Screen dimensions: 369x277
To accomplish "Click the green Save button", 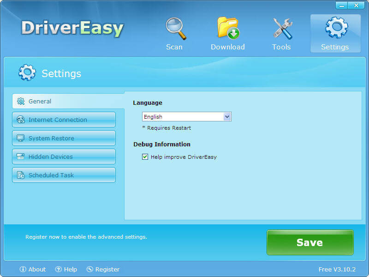I will [310, 242].
